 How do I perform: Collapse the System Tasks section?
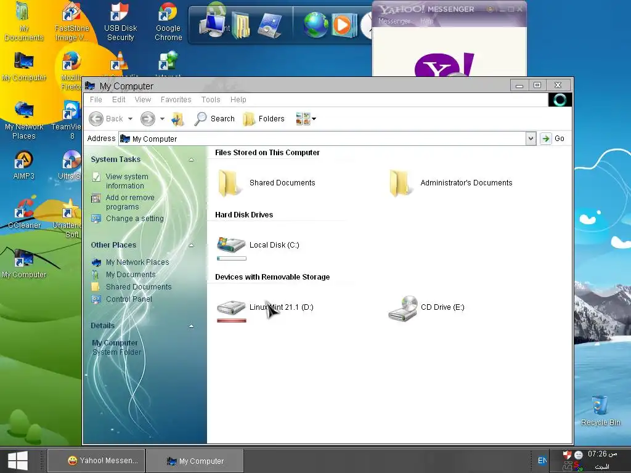coord(192,160)
